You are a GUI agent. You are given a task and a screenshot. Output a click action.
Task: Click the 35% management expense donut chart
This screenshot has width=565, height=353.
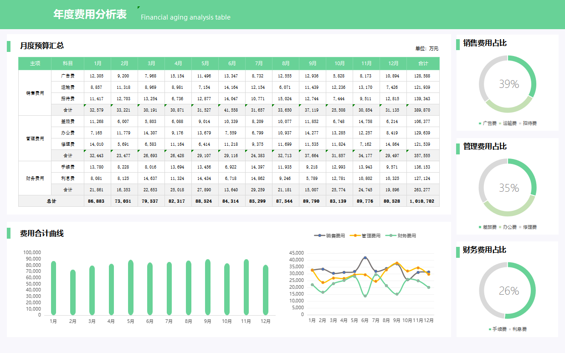pos(508,188)
